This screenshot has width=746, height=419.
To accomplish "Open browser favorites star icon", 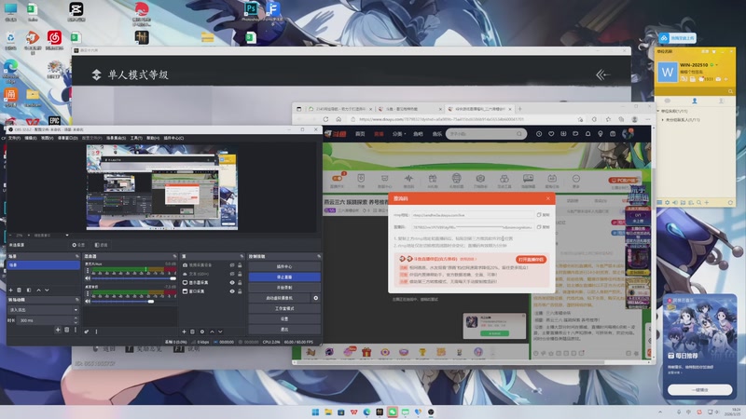I will (x=608, y=119).
